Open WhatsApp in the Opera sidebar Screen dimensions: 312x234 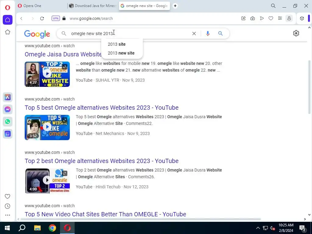(8, 122)
